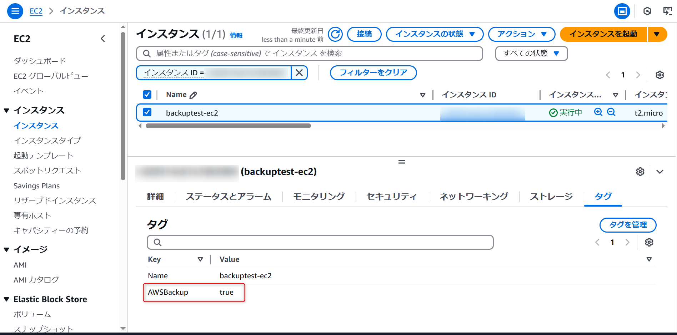
Task: Open インスタンスの状態 dropdown
Action: point(435,34)
